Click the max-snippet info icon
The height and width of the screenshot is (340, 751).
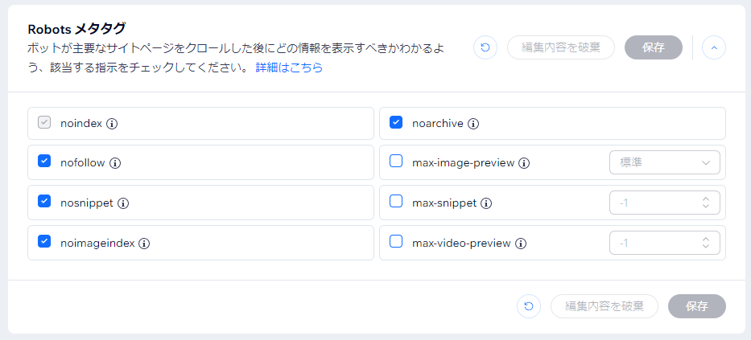tap(486, 203)
